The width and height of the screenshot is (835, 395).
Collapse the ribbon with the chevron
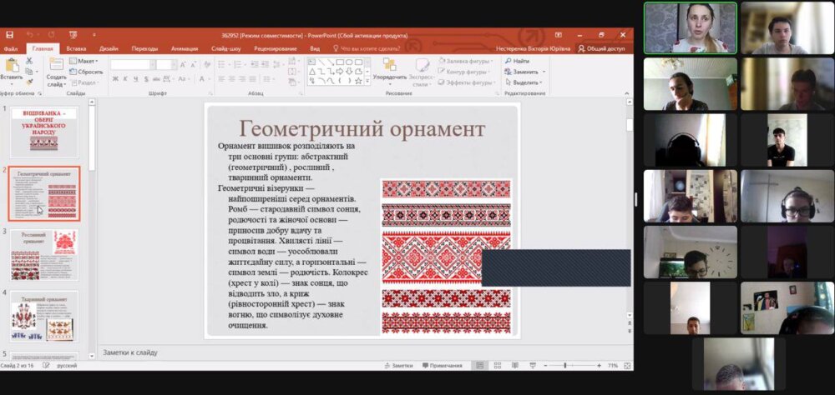627,93
